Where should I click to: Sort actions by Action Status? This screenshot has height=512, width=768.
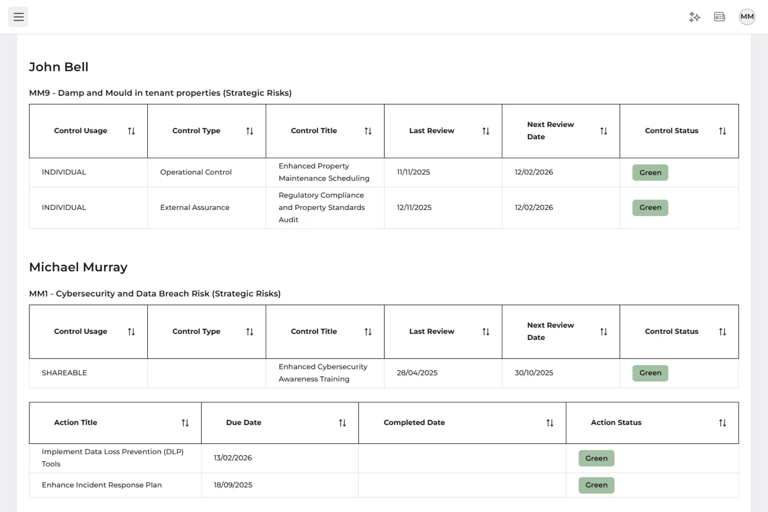point(722,423)
